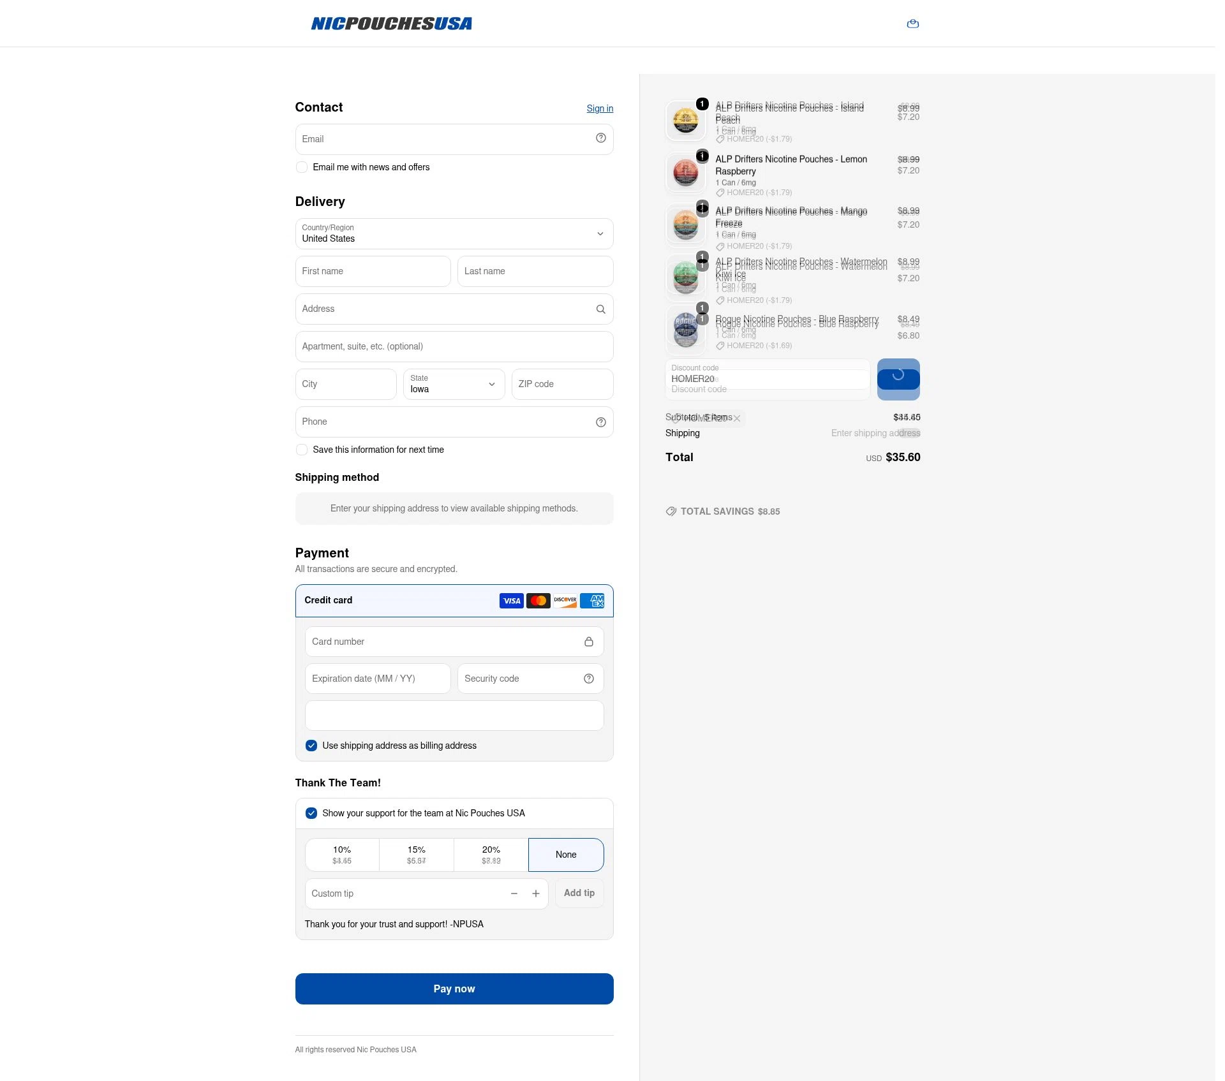Check save this information for next time

pyautogui.click(x=301, y=450)
